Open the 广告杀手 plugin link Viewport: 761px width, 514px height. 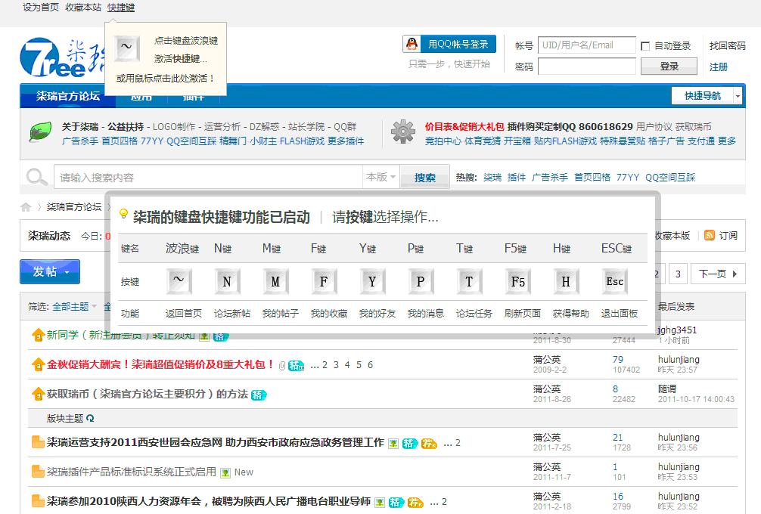(80, 141)
